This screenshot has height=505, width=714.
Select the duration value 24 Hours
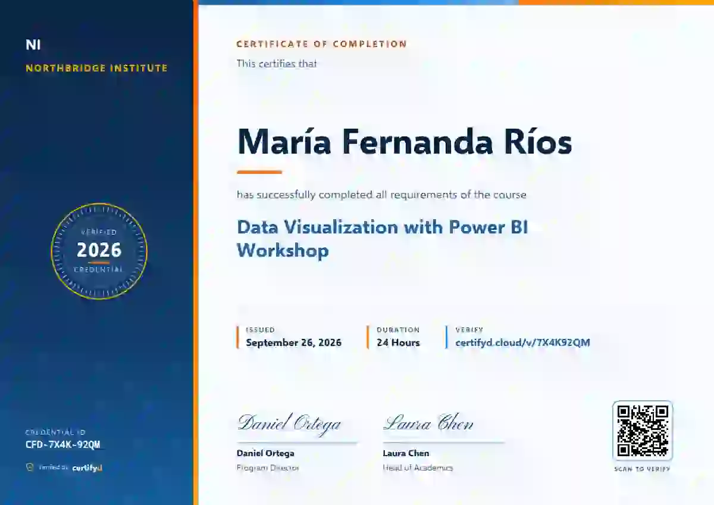(398, 342)
